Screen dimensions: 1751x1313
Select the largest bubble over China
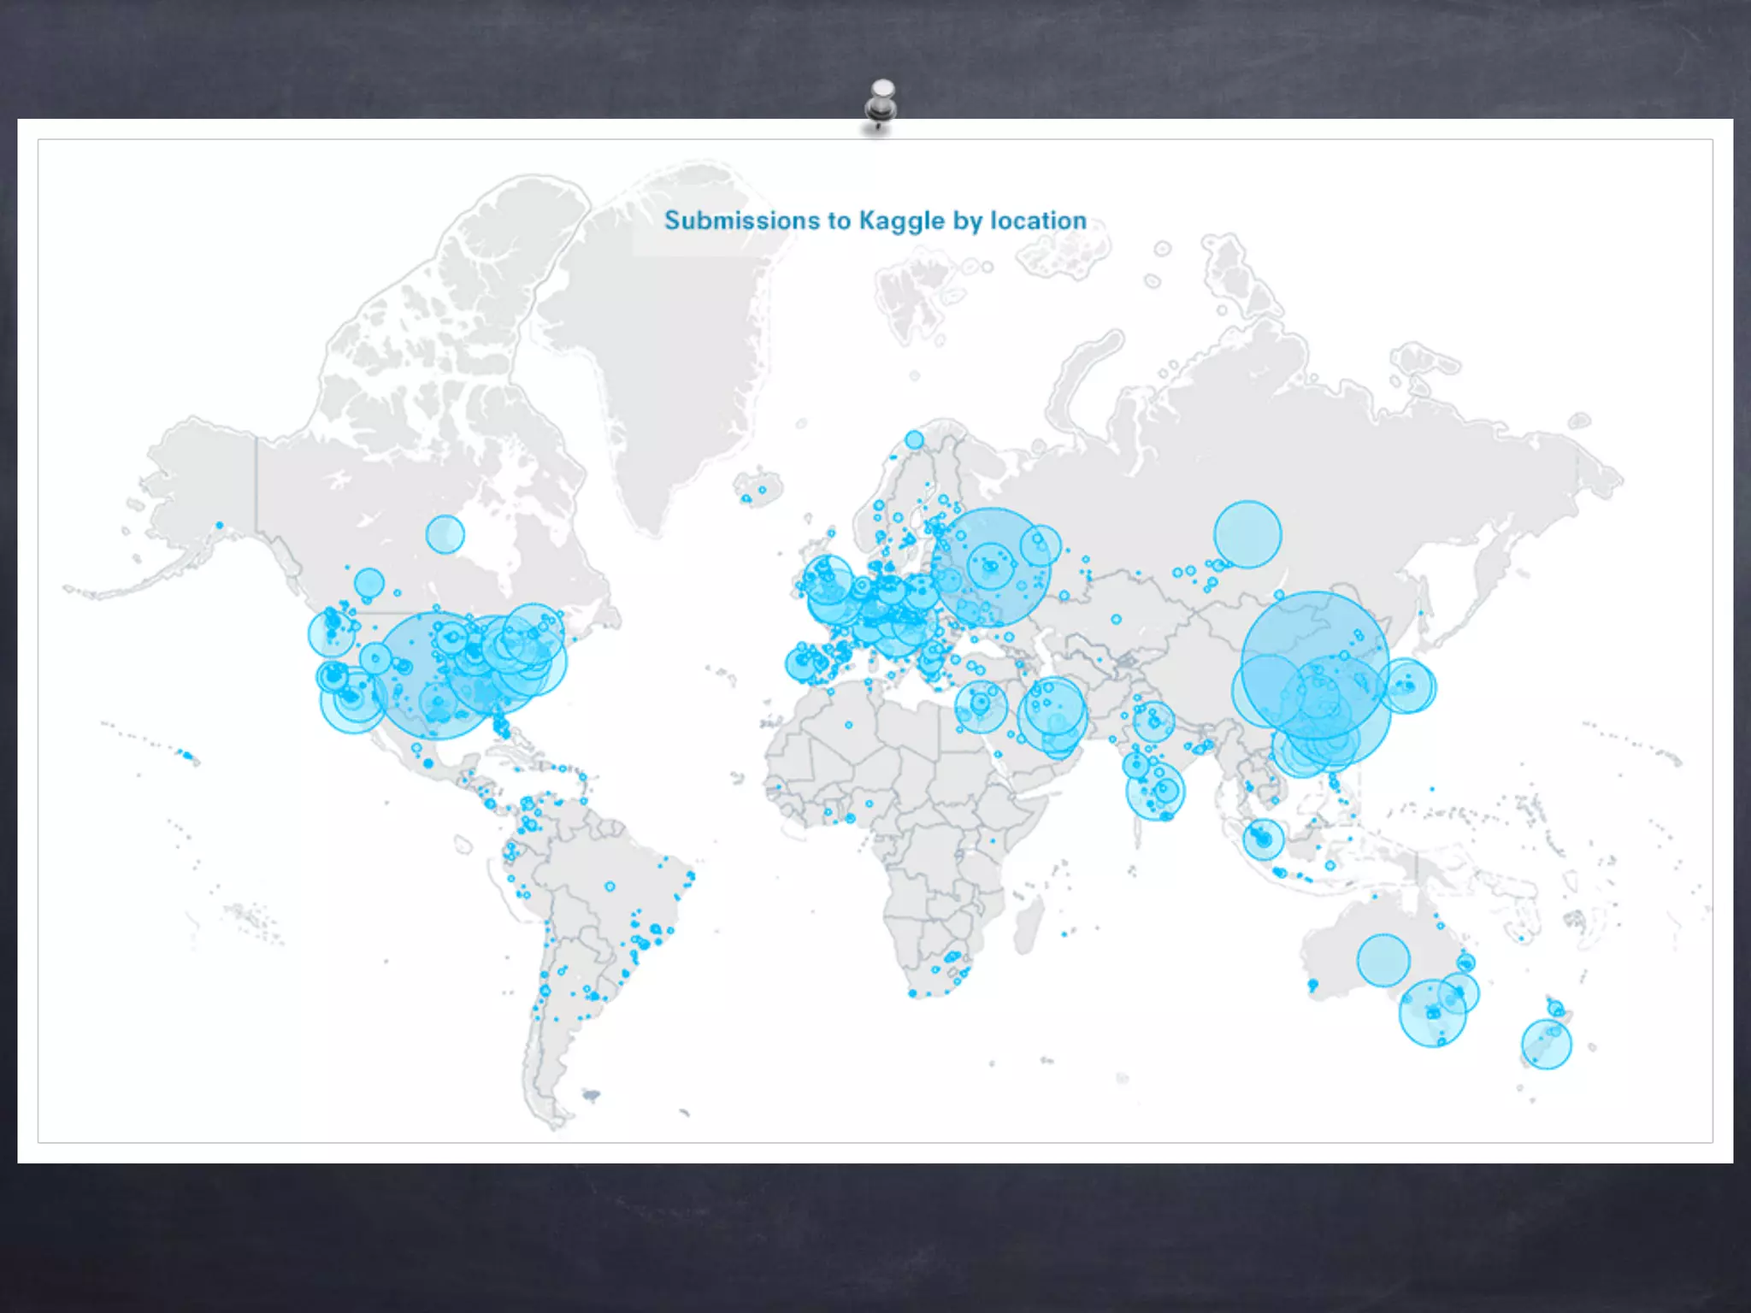1315,665
